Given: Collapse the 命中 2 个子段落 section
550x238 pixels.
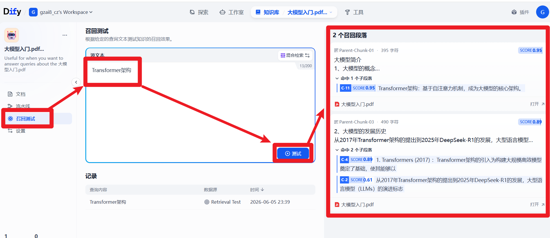Looking at the screenshot, I should point(354,150).
